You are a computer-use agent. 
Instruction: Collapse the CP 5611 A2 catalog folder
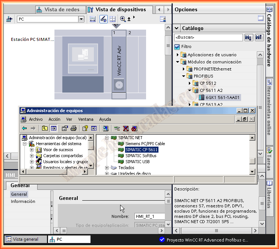click(190, 90)
